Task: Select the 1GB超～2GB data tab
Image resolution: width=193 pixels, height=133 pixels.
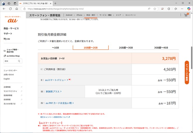Action: coord(91,47)
